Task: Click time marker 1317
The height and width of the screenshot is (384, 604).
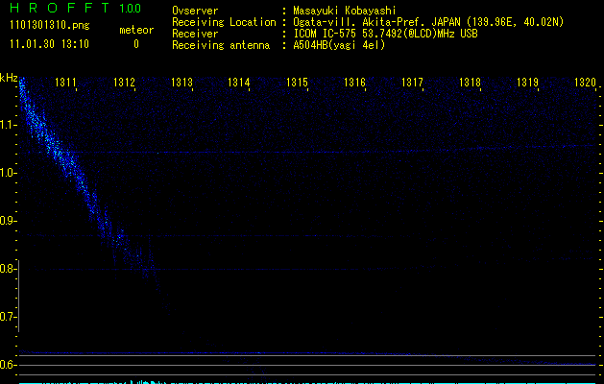Action: 412,83
